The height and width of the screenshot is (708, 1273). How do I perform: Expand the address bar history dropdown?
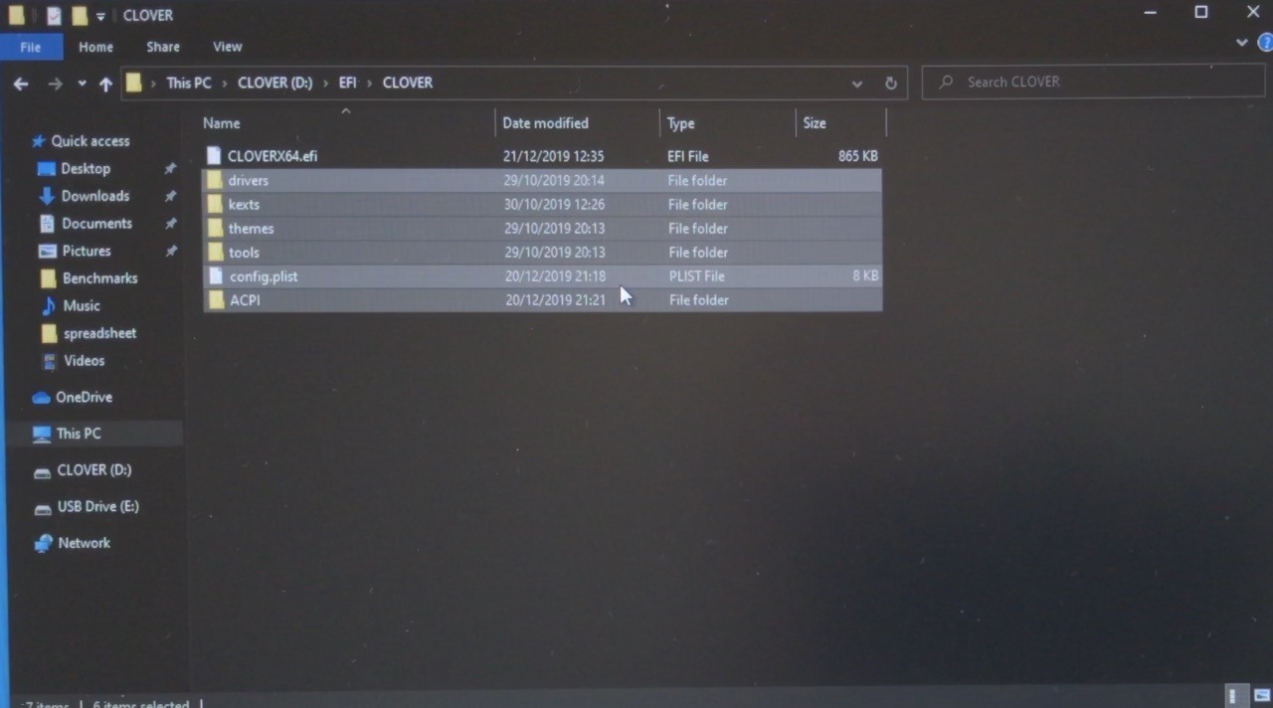[857, 84]
